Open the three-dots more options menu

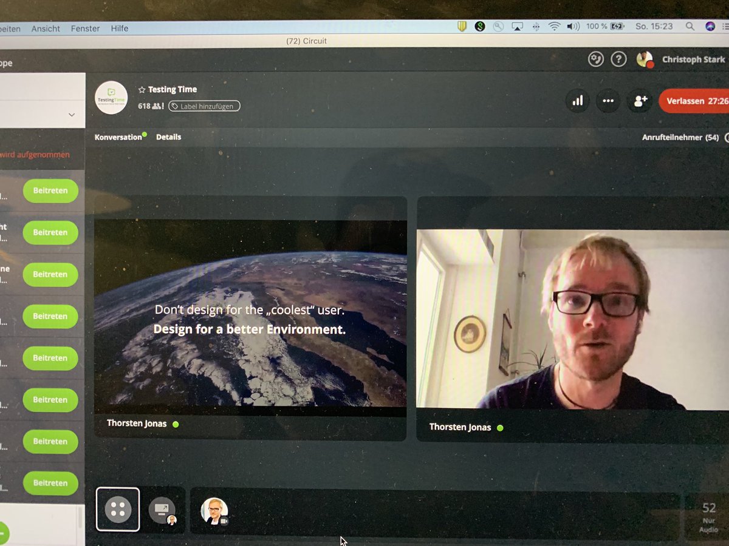pyautogui.click(x=608, y=101)
